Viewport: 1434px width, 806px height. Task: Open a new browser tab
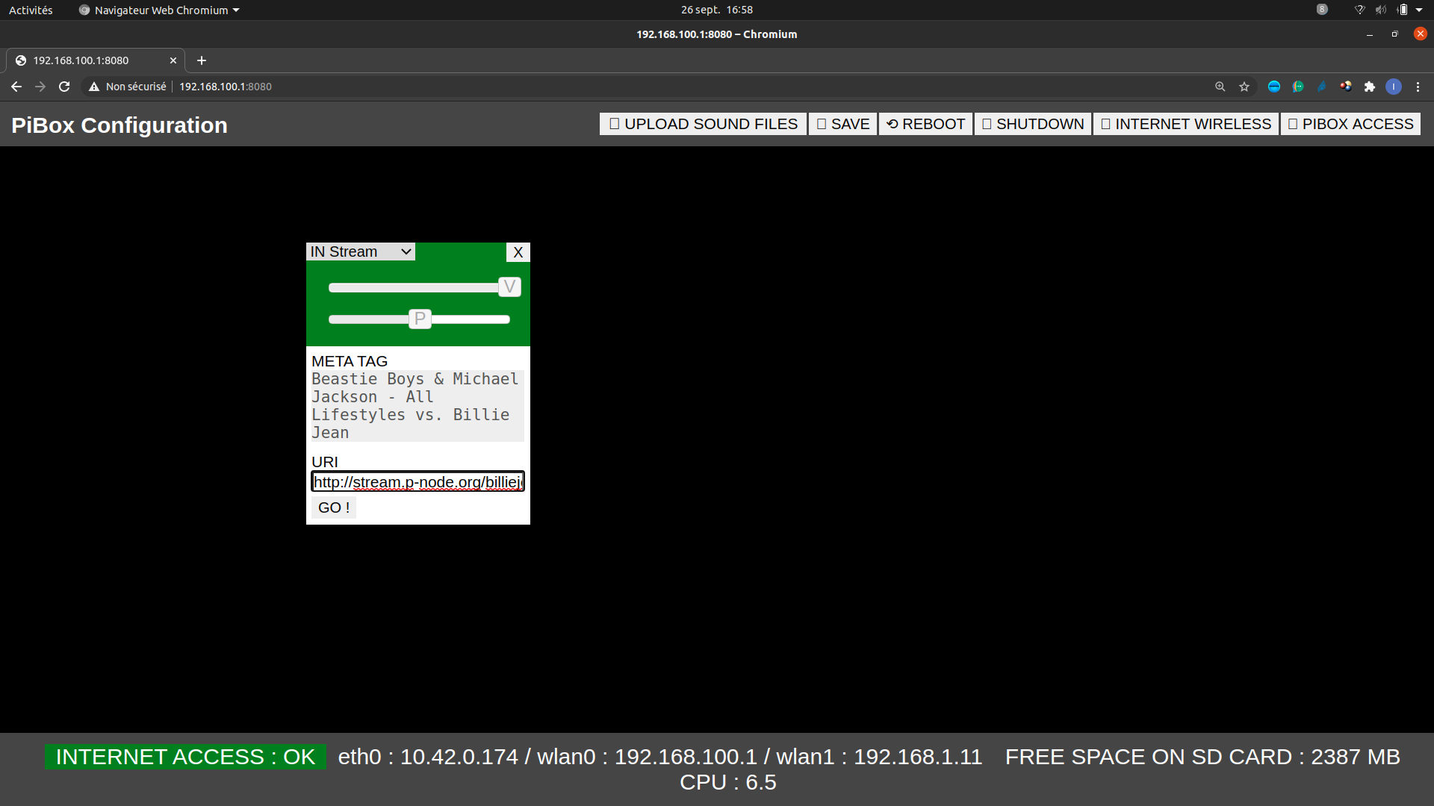tap(202, 60)
